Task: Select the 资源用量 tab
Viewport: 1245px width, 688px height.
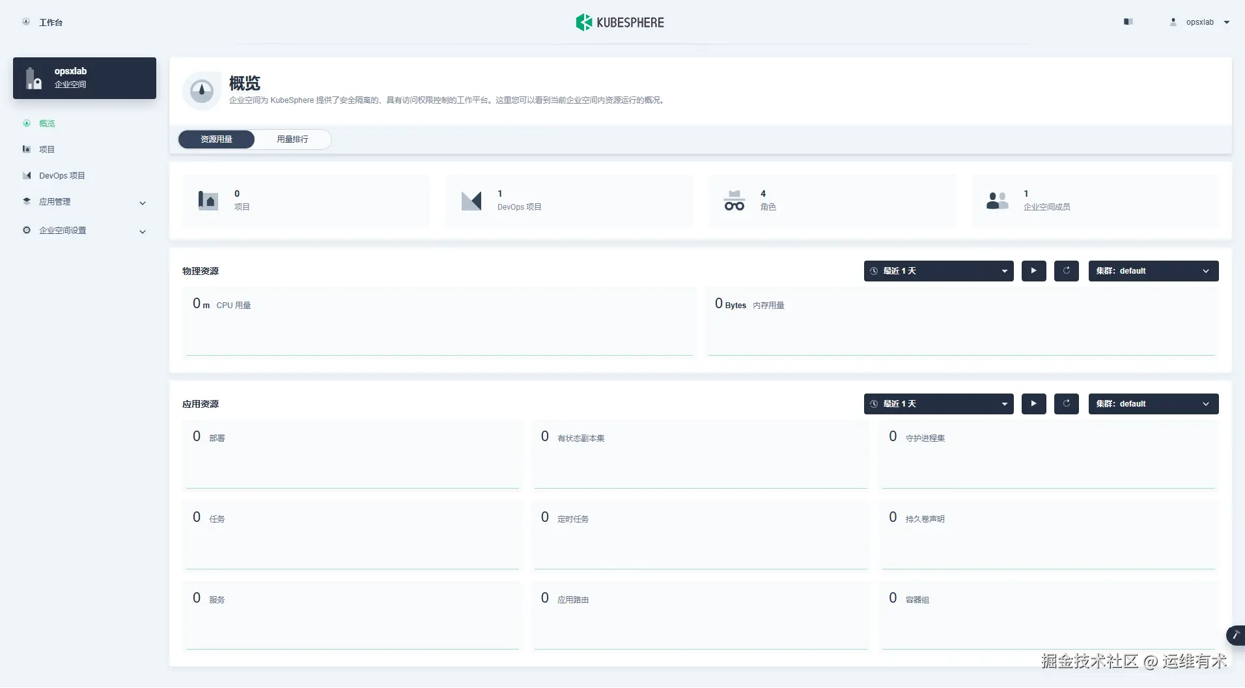Action: 216,139
